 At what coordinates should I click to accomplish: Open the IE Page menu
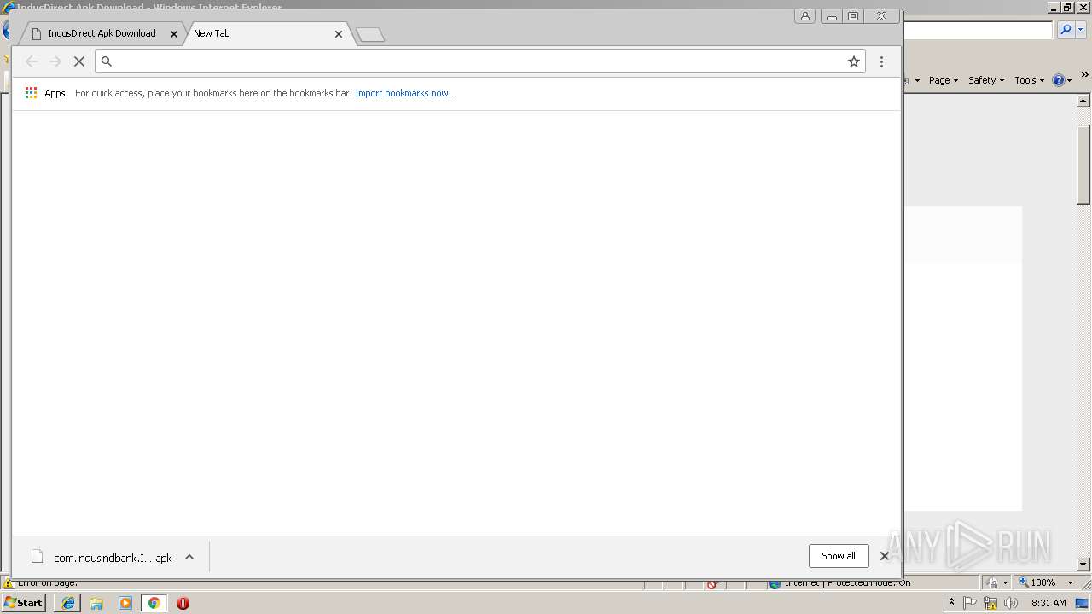click(943, 80)
